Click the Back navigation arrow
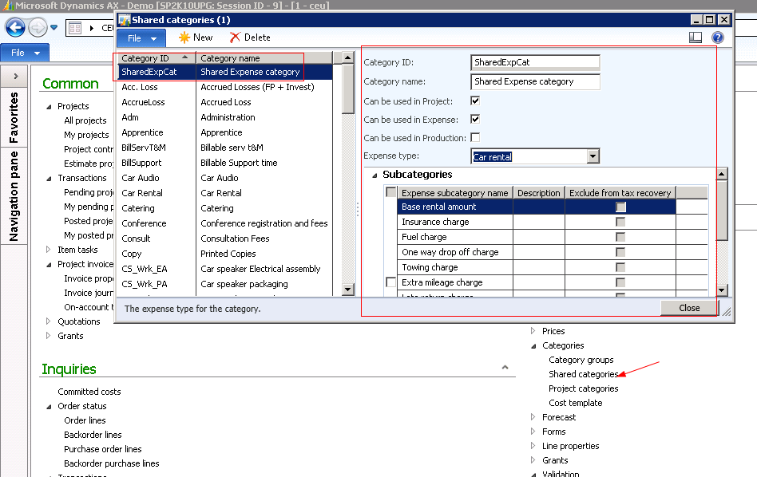The image size is (757, 477). point(15,28)
